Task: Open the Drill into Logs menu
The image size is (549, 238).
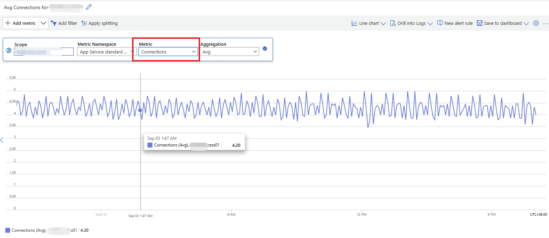Action: pos(411,23)
